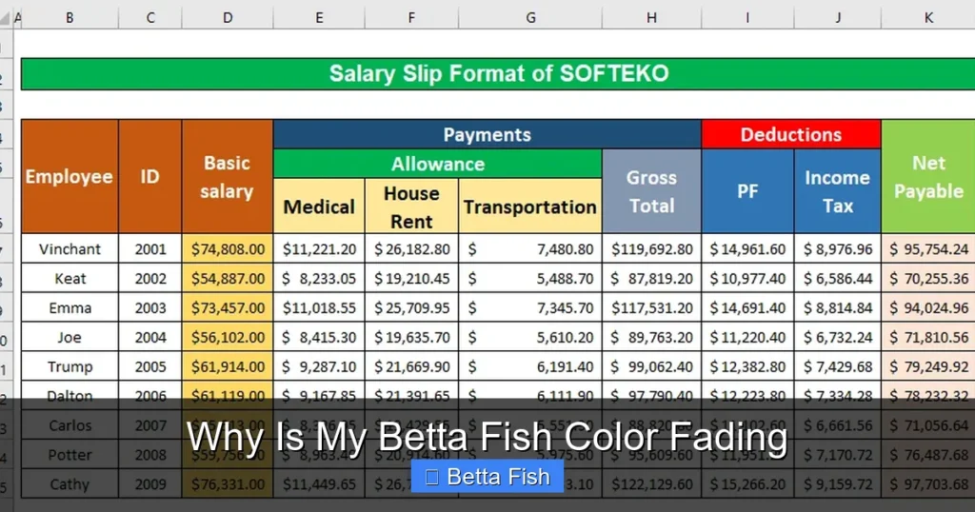Select the Vinchant employee cell
This screenshot has width=975, height=512.
(x=70, y=248)
